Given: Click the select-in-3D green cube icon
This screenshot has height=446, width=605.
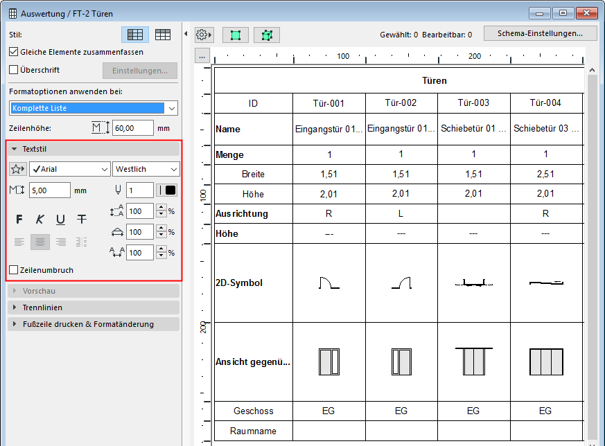Looking at the screenshot, I should tap(266, 35).
